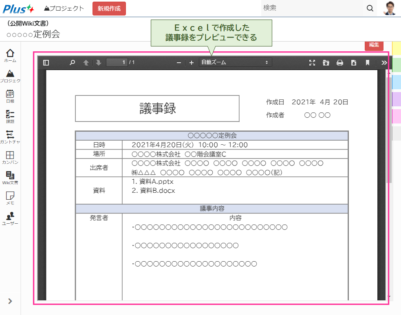Go to next page arrow
The image size is (401, 315).
pos(98,63)
